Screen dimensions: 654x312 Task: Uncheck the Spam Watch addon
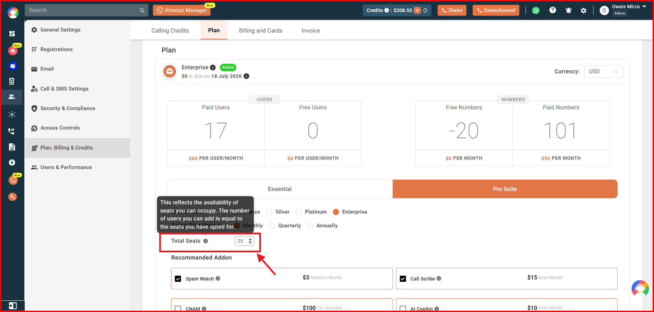tap(178, 279)
